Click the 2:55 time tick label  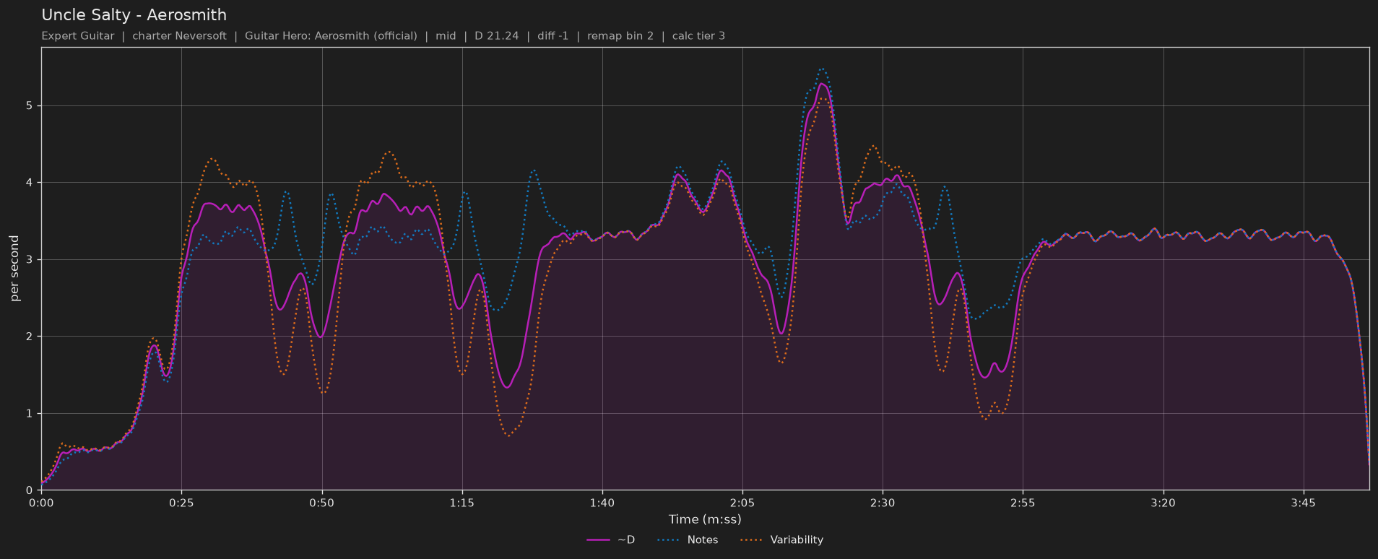point(1023,503)
